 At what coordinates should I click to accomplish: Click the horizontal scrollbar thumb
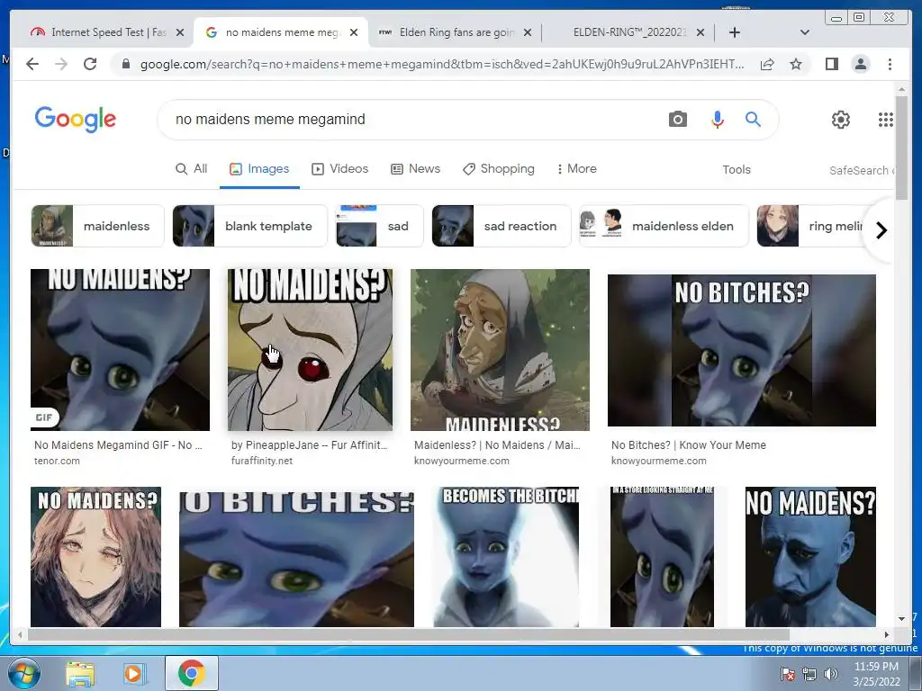coord(409,634)
